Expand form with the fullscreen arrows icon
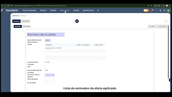Image resolution: width=172 pixels, height=97 pixels. (166, 21)
